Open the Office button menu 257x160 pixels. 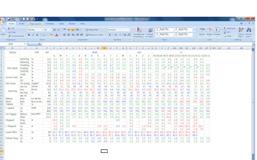(2, 21)
